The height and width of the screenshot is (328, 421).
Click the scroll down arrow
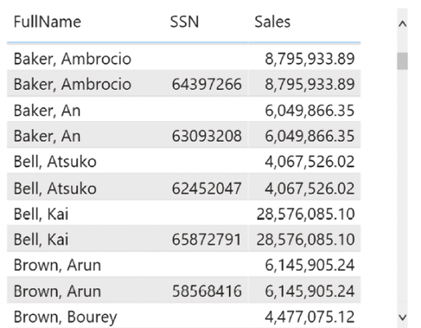pos(402,317)
